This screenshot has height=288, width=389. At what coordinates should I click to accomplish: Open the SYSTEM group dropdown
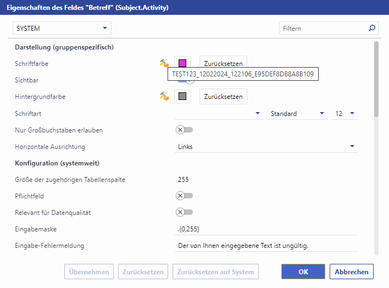pos(62,28)
